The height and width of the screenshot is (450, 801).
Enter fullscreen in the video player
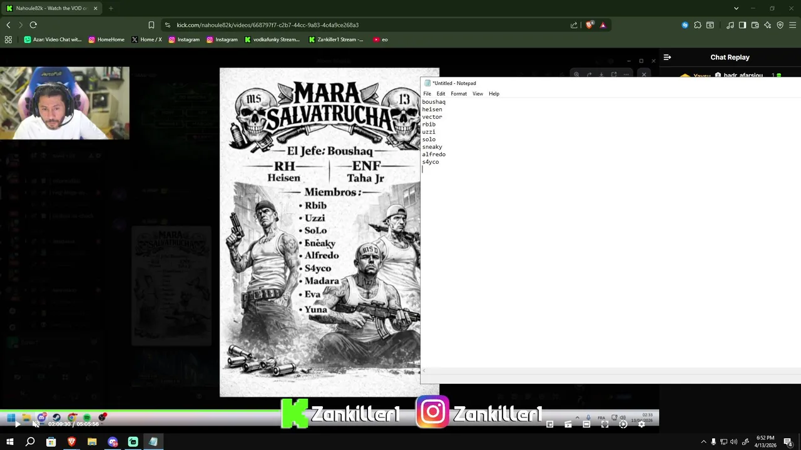click(605, 424)
